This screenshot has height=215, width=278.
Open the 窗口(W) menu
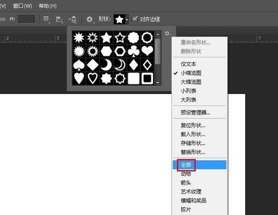[x=22, y=6]
